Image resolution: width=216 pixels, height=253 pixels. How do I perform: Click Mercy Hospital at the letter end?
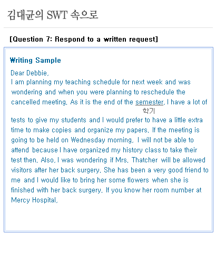34,200
